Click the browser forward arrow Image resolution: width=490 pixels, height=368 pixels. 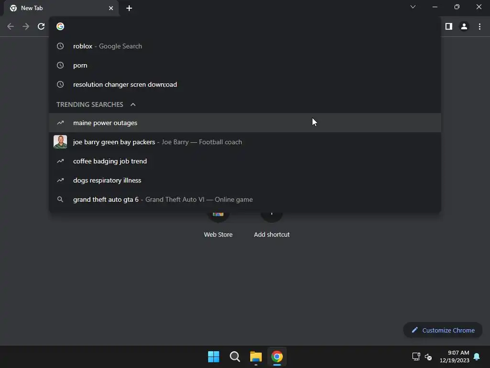26,27
